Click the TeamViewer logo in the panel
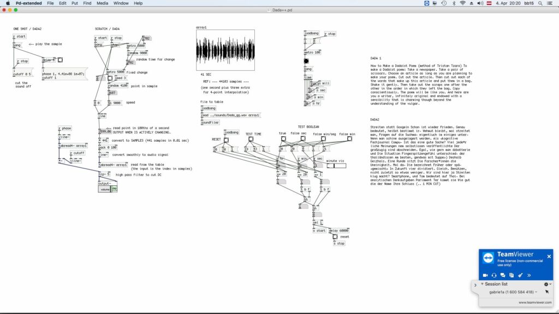Screen dimensions: 559x314 [488, 258]
